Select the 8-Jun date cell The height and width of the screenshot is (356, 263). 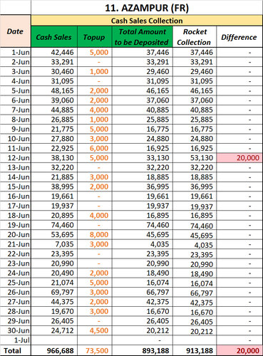coord(16,120)
